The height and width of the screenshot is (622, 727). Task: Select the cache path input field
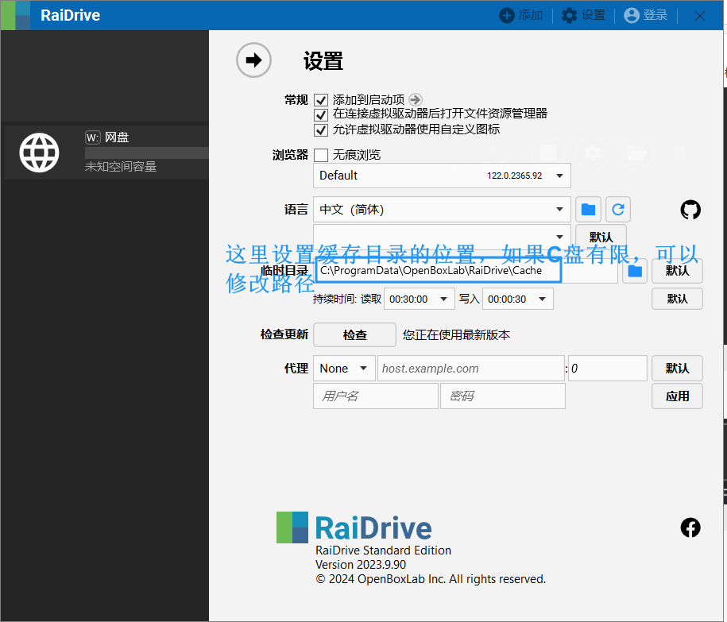coord(437,270)
